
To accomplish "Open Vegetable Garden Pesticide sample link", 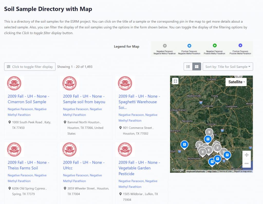I will tap(139, 168).
